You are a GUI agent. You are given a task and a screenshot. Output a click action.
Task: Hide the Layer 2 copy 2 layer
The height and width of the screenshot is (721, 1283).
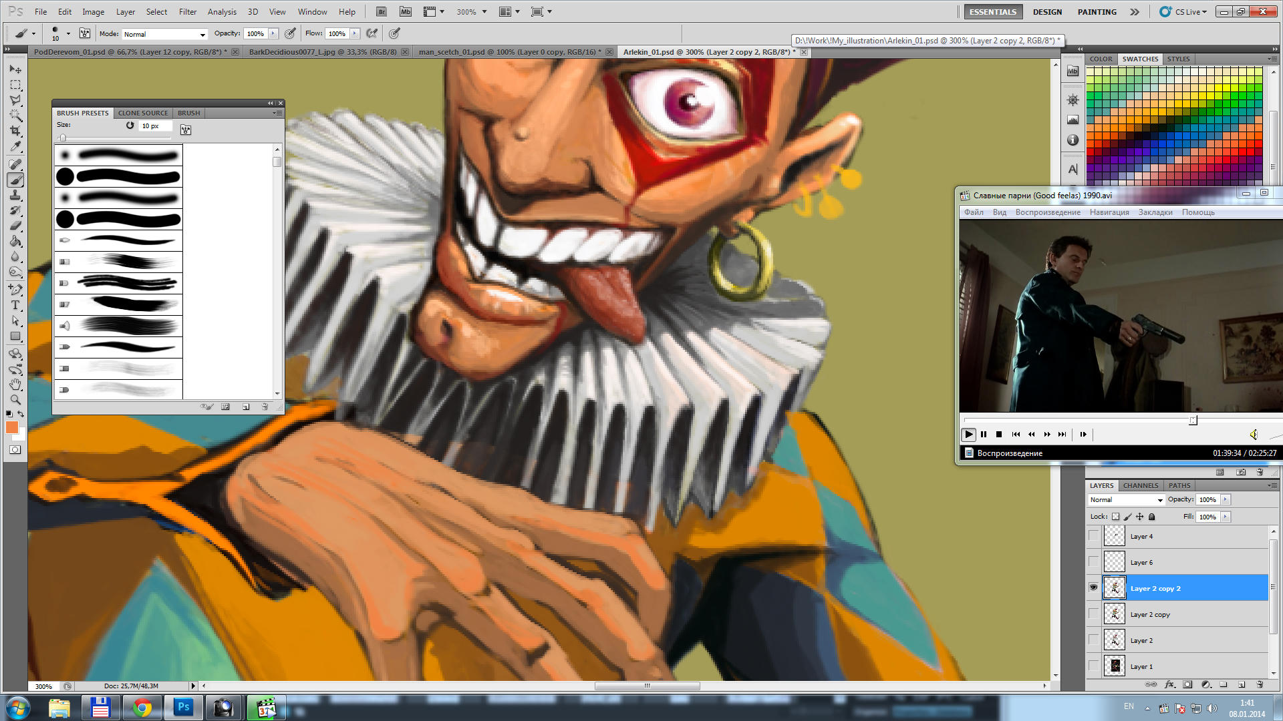pyautogui.click(x=1093, y=587)
